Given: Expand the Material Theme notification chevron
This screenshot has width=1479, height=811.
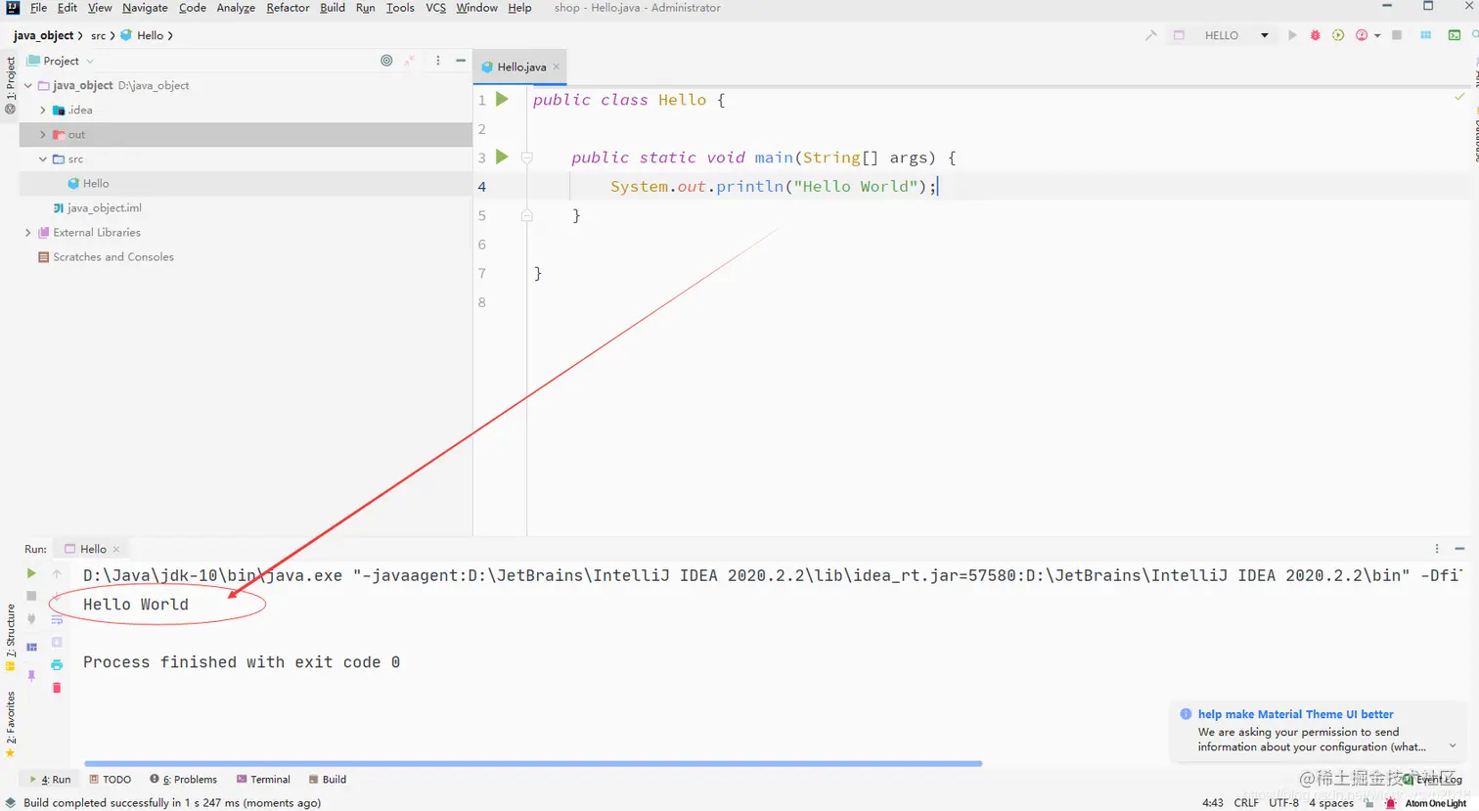Looking at the screenshot, I should click(x=1453, y=746).
